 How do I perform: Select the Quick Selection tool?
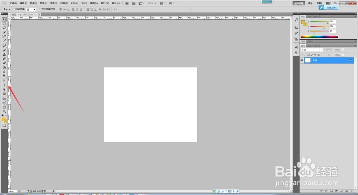[x=4, y=32]
